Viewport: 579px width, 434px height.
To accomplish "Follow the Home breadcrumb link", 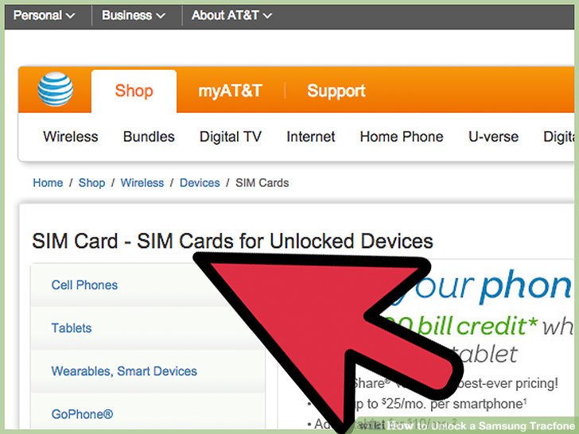I will 48,183.
